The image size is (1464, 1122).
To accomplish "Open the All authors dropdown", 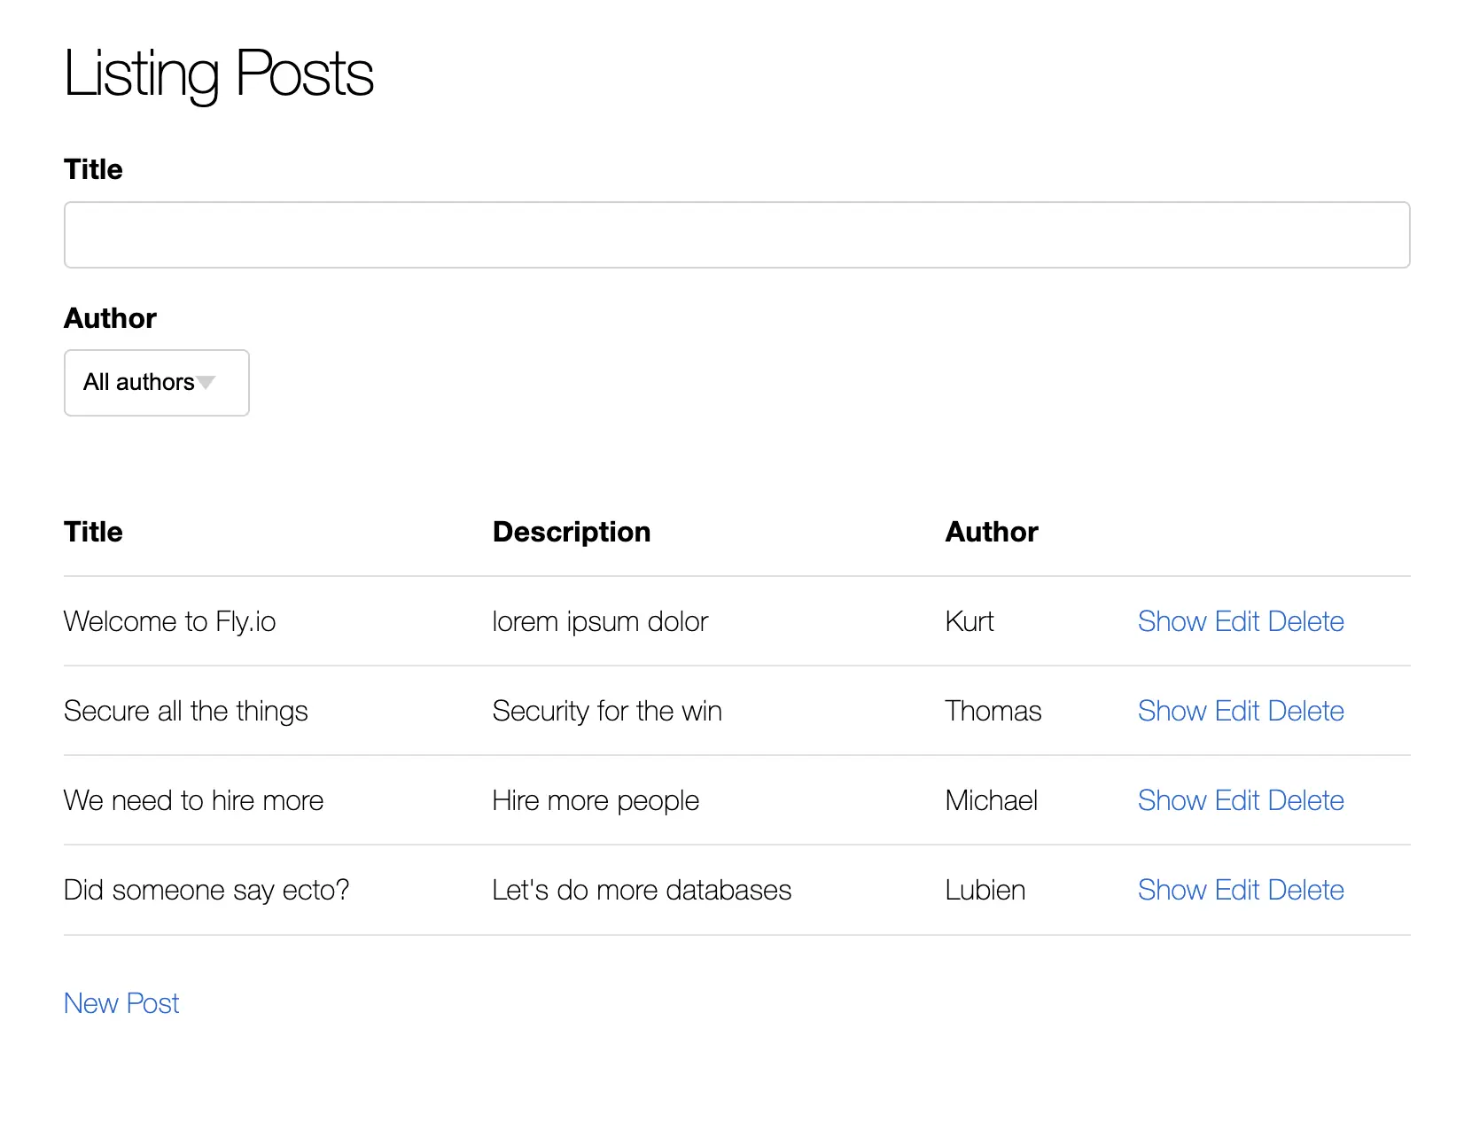I will coord(156,383).
